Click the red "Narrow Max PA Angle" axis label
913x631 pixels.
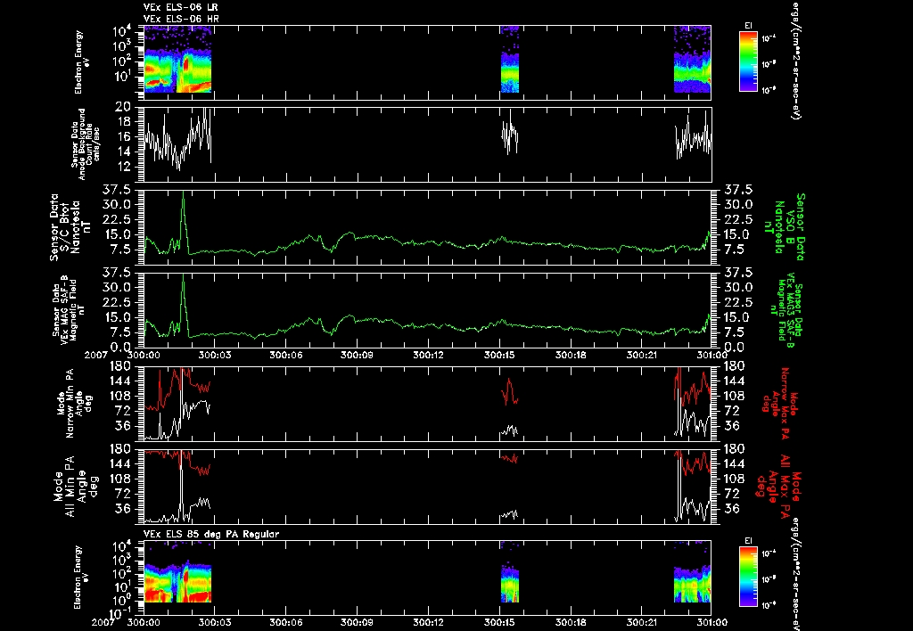coord(780,403)
